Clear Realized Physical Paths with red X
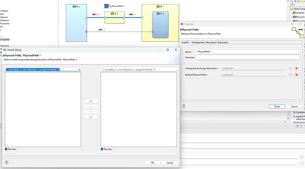The height and width of the screenshot is (169, 305). 296,75
